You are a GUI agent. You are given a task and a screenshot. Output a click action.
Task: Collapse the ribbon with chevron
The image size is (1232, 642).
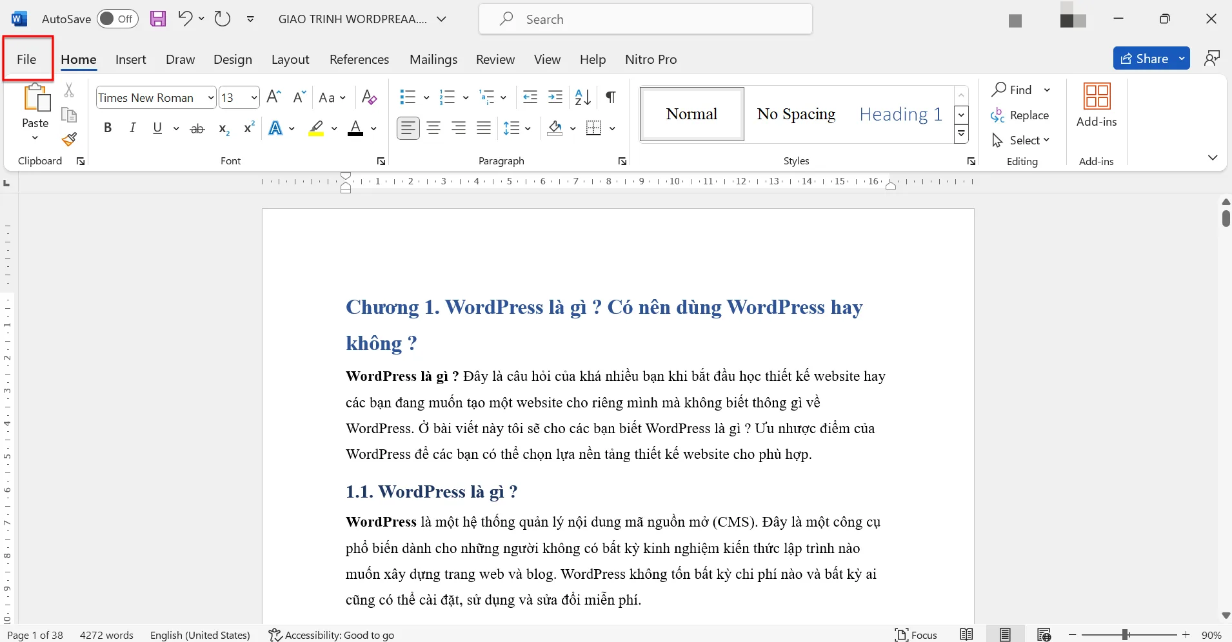[x=1213, y=157]
